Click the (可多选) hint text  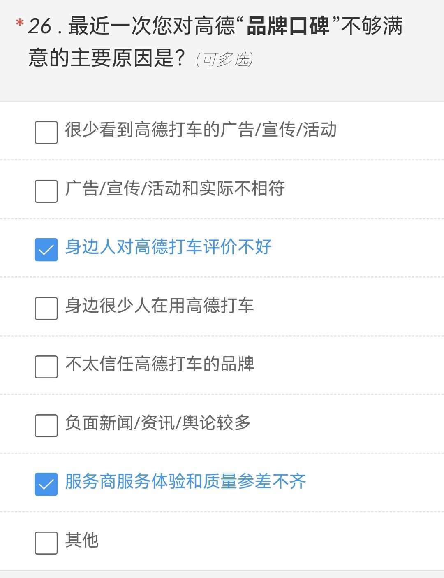(224, 59)
